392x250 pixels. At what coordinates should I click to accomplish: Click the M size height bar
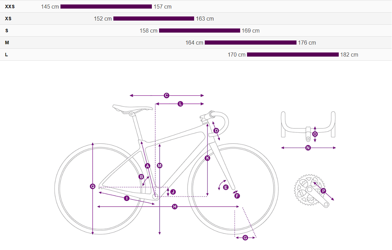pyautogui.click(x=250, y=43)
